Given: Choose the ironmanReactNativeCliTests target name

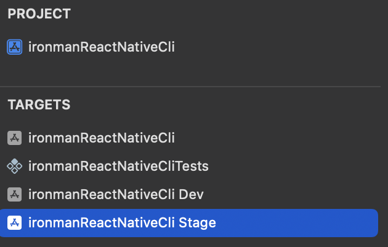Looking at the screenshot, I should pyautogui.click(x=118, y=166).
